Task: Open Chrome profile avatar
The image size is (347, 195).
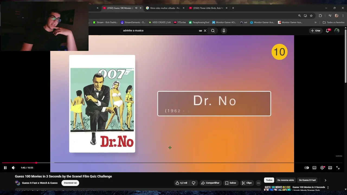Action: pos(336,16)
